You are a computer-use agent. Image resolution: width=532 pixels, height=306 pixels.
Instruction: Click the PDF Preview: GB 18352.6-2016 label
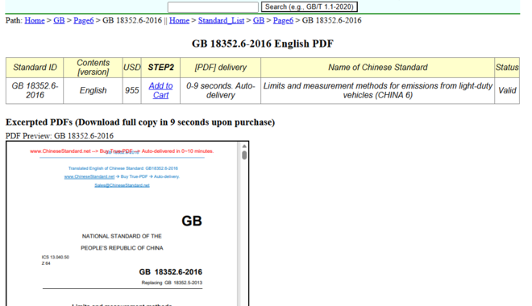[60, 136]
